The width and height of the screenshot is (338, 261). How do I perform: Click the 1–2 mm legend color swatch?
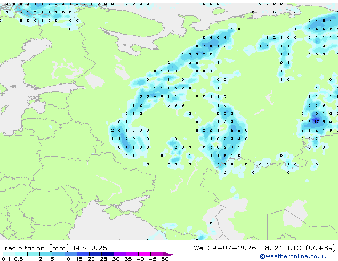[x=34, y=254]
